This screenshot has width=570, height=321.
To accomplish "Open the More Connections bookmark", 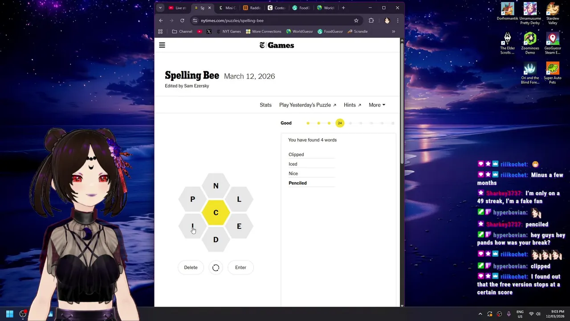I will pyautogui.click(x=263, y=32).
